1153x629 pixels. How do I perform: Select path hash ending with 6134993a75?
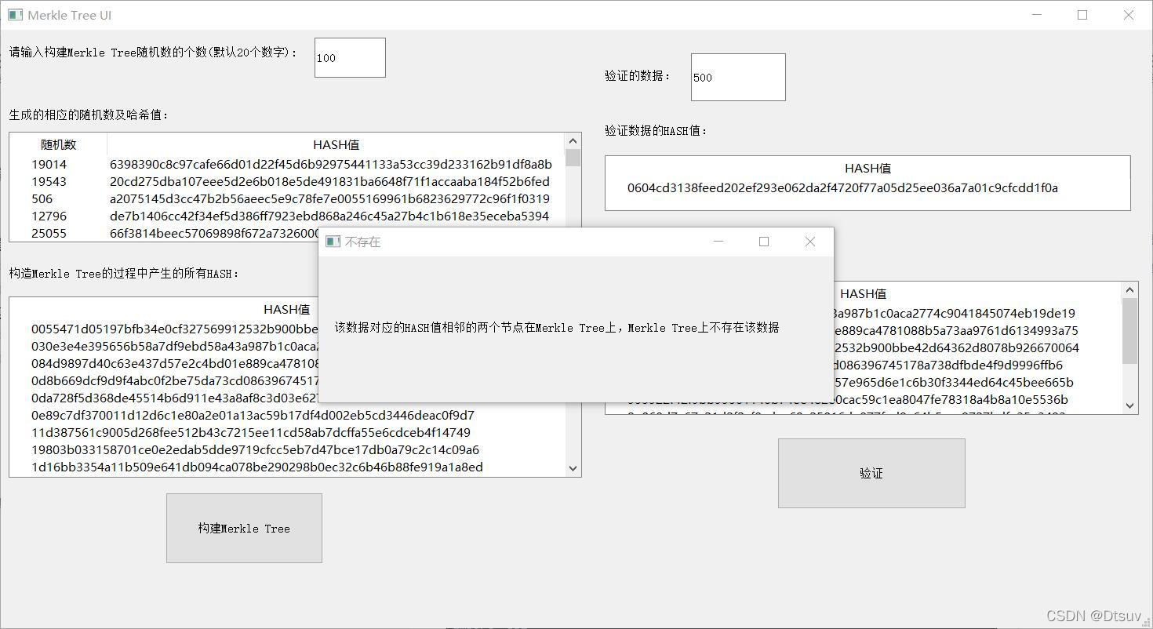click(x=957, y=330)
